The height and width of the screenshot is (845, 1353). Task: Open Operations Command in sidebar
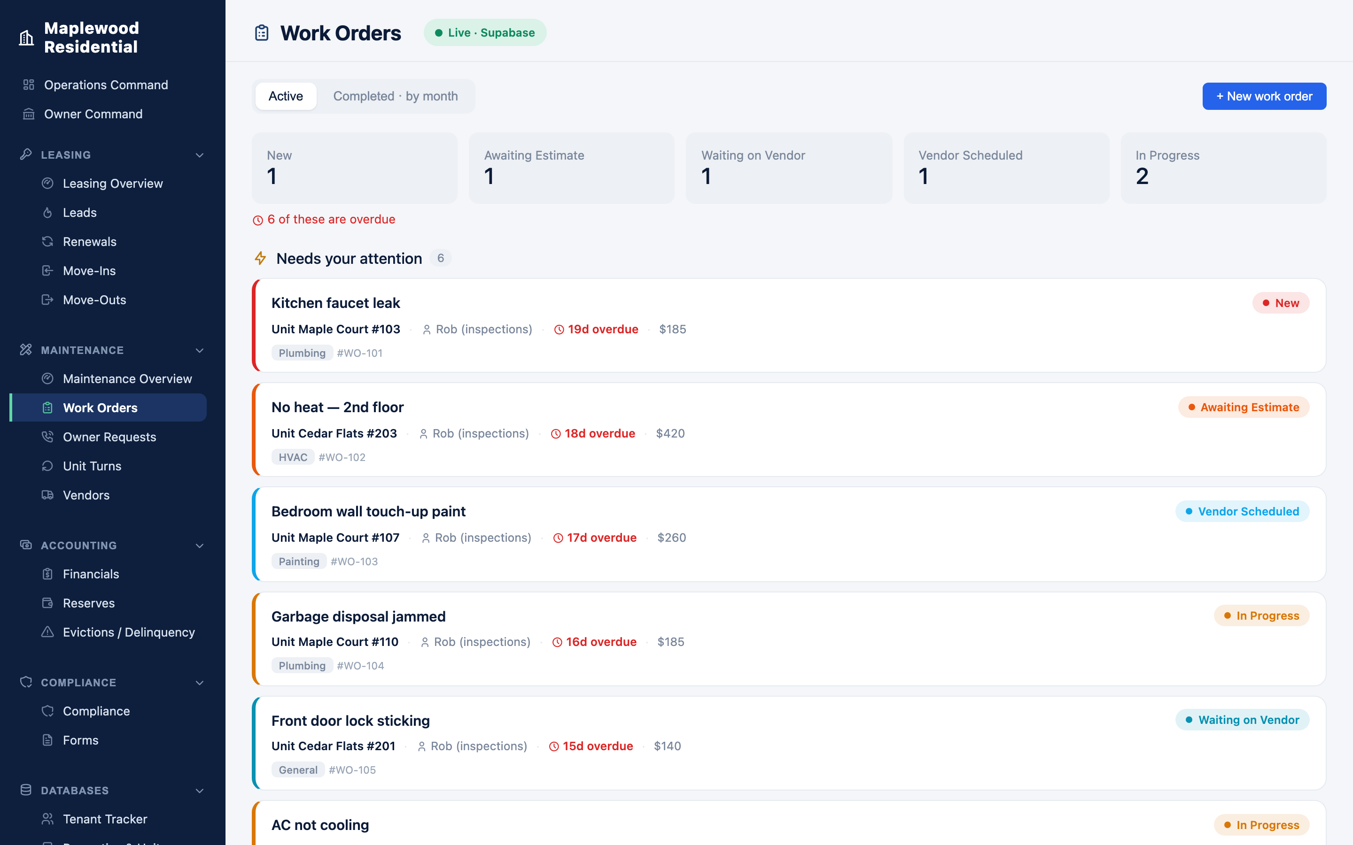[108, 85]
